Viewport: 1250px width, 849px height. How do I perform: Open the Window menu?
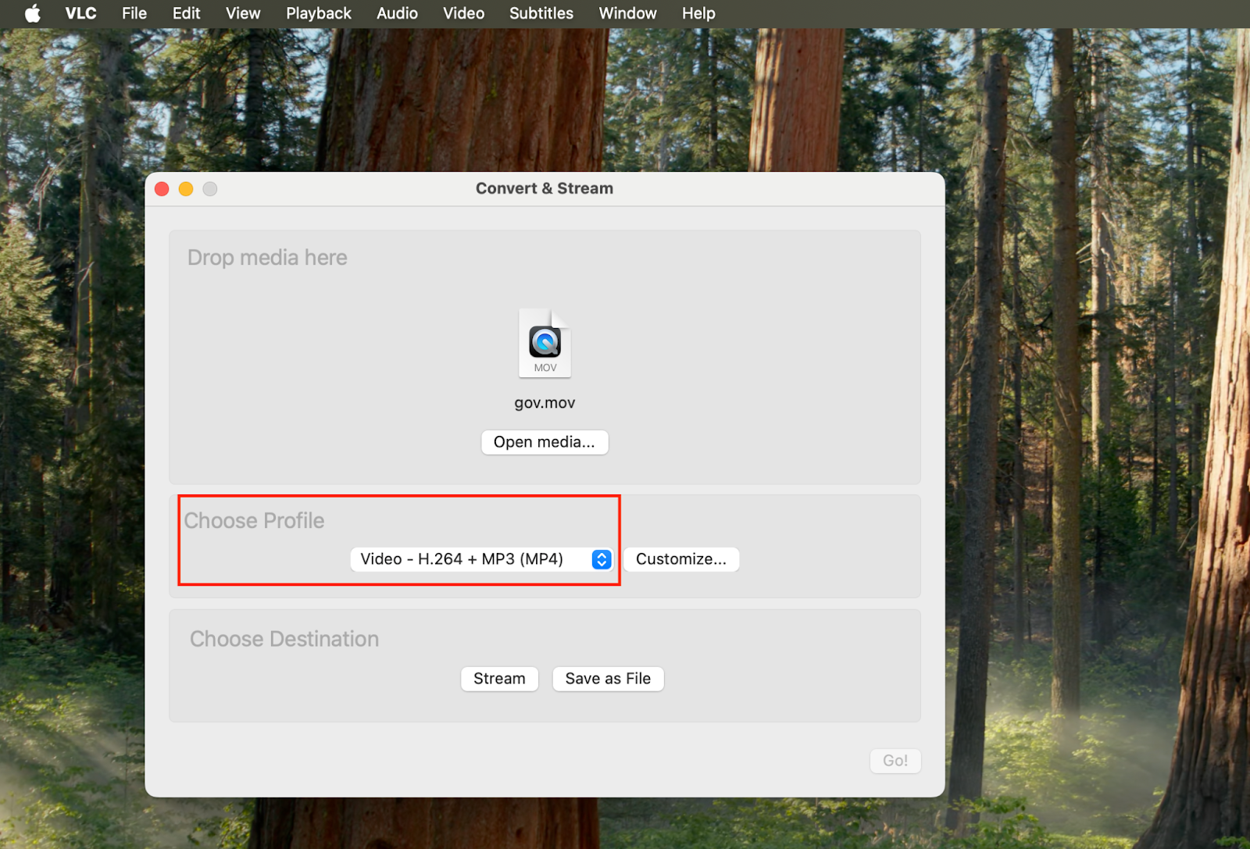pyautogui.click(x=627, y=13)
